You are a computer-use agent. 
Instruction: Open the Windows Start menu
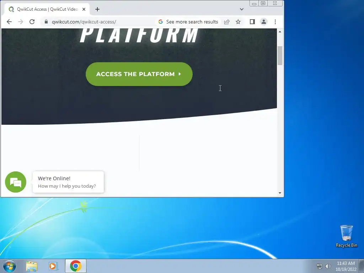point(10,266)
